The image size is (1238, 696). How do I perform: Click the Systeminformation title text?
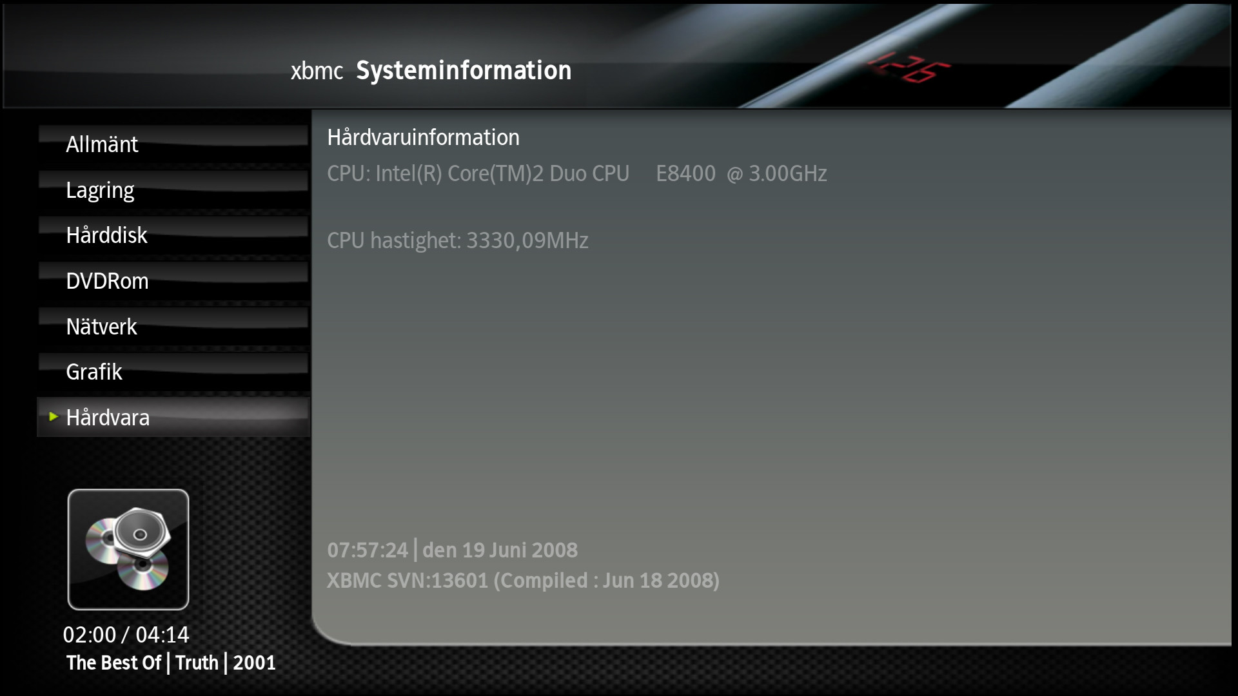464,70
